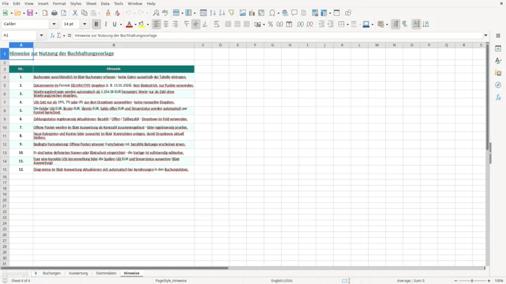
Task: Insert Hyperlink icon
Action: [285, 13]
